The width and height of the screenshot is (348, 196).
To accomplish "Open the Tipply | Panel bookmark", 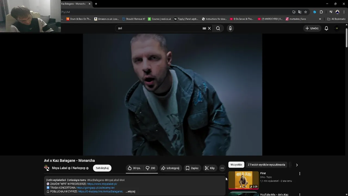I will point(186,19).
